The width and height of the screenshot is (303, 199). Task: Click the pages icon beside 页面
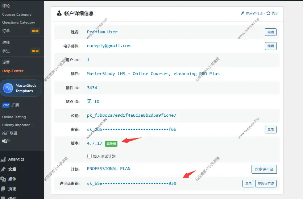pyautogui.click(x=3, y=189)
